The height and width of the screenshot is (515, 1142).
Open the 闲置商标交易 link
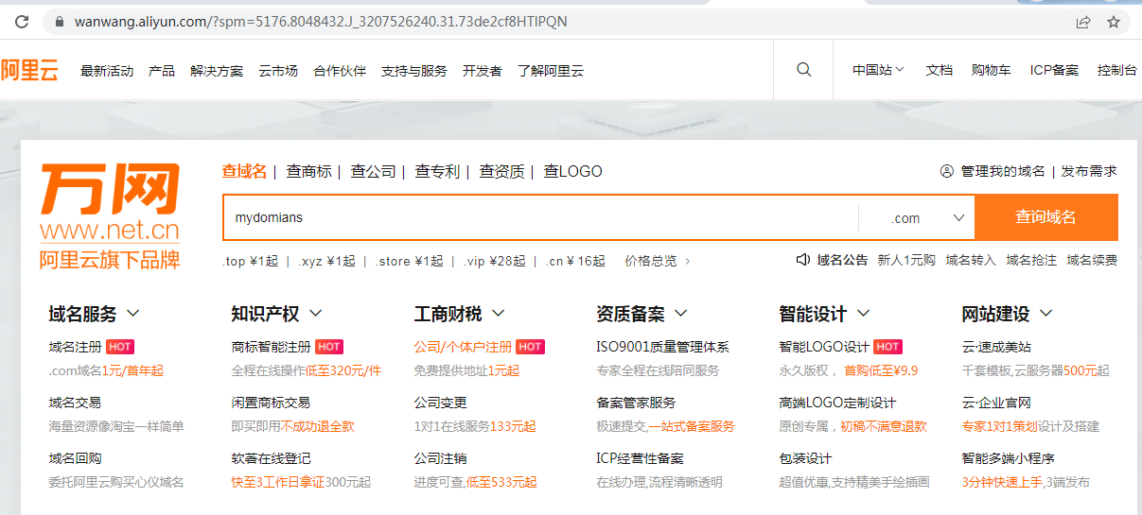coord(271,403)
